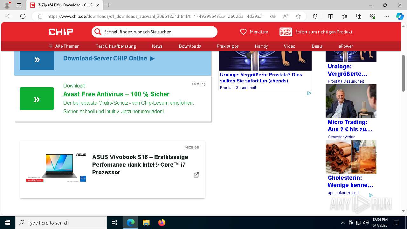Click the ASUS Vivobook S16 ad headline
The image size is (407, 229).
pos(140,165)
